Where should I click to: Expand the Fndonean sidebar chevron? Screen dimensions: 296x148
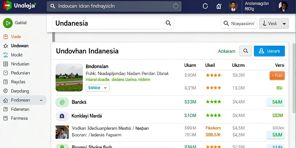tap(41, 100)
